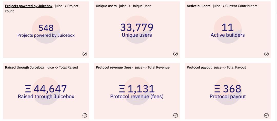277x121 pixels.
Task: Open the 'Protocol revenue (fees)' card title
Action: (114, 68)
